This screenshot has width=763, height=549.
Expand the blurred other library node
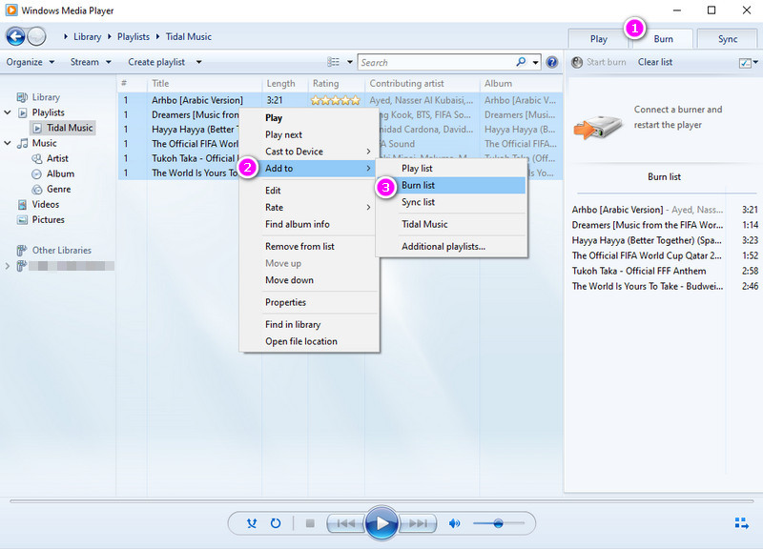8,266
